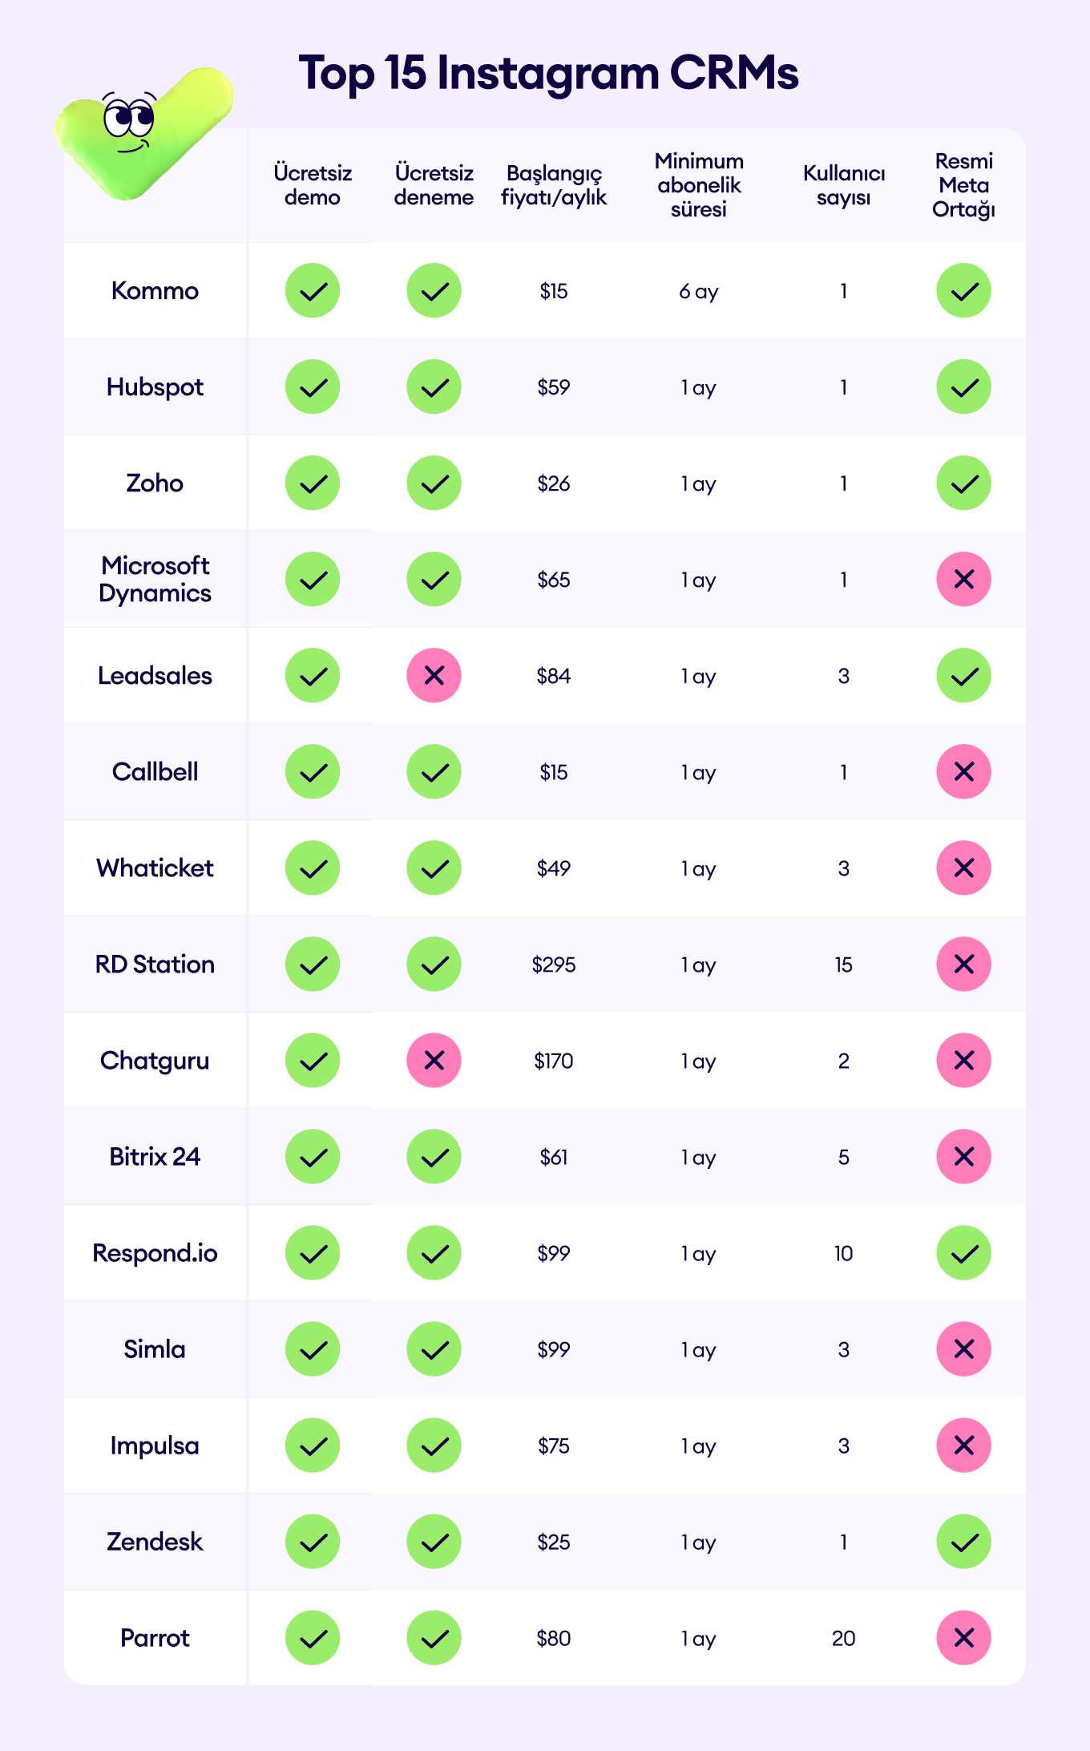Click Respond.io's Meta Ortağı green checkmark
Image resolution: width=1090 pixels, height=1751 pixels.
tap(963, 1252)
